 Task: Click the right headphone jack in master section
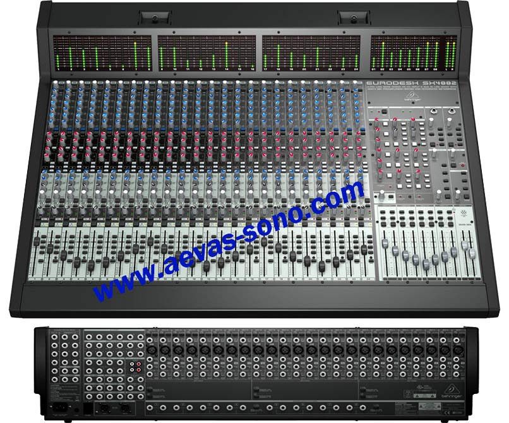click(x=452, y=112)
